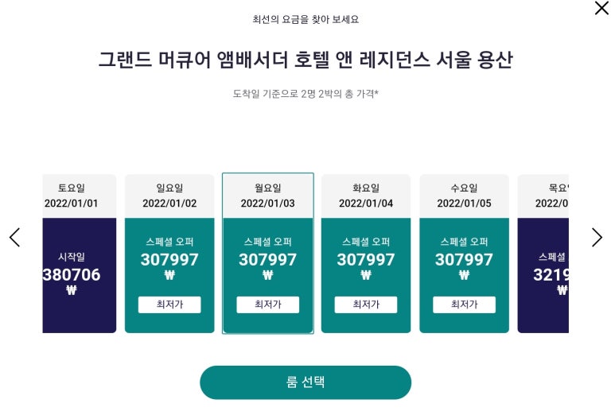Click the 화요일 2022/01/04 date header

[366, 196]
